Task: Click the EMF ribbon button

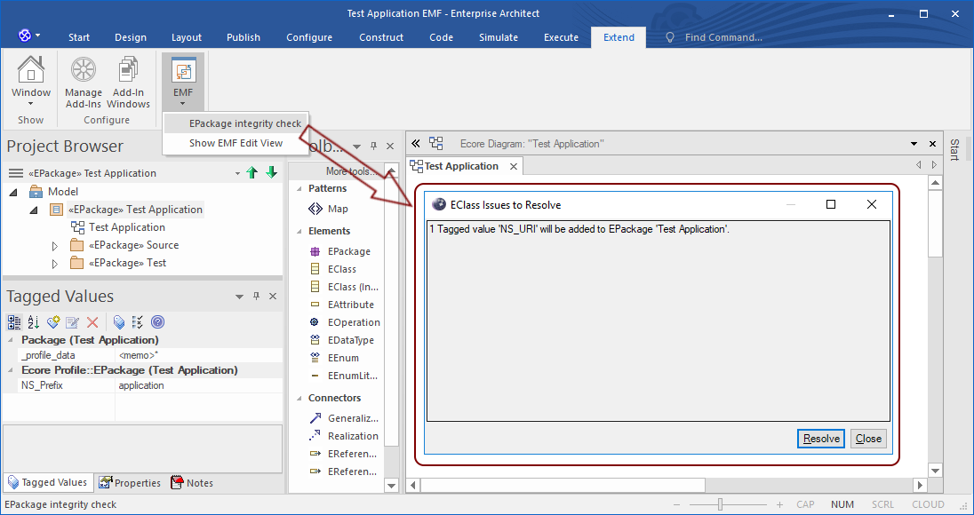Action: point(183,83)
